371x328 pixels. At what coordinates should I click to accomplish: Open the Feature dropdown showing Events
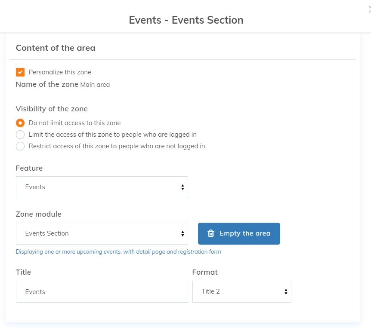[x=102, y=187]
